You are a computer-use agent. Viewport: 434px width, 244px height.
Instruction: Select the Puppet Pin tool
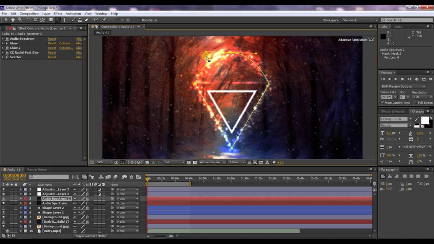(104, 20)
